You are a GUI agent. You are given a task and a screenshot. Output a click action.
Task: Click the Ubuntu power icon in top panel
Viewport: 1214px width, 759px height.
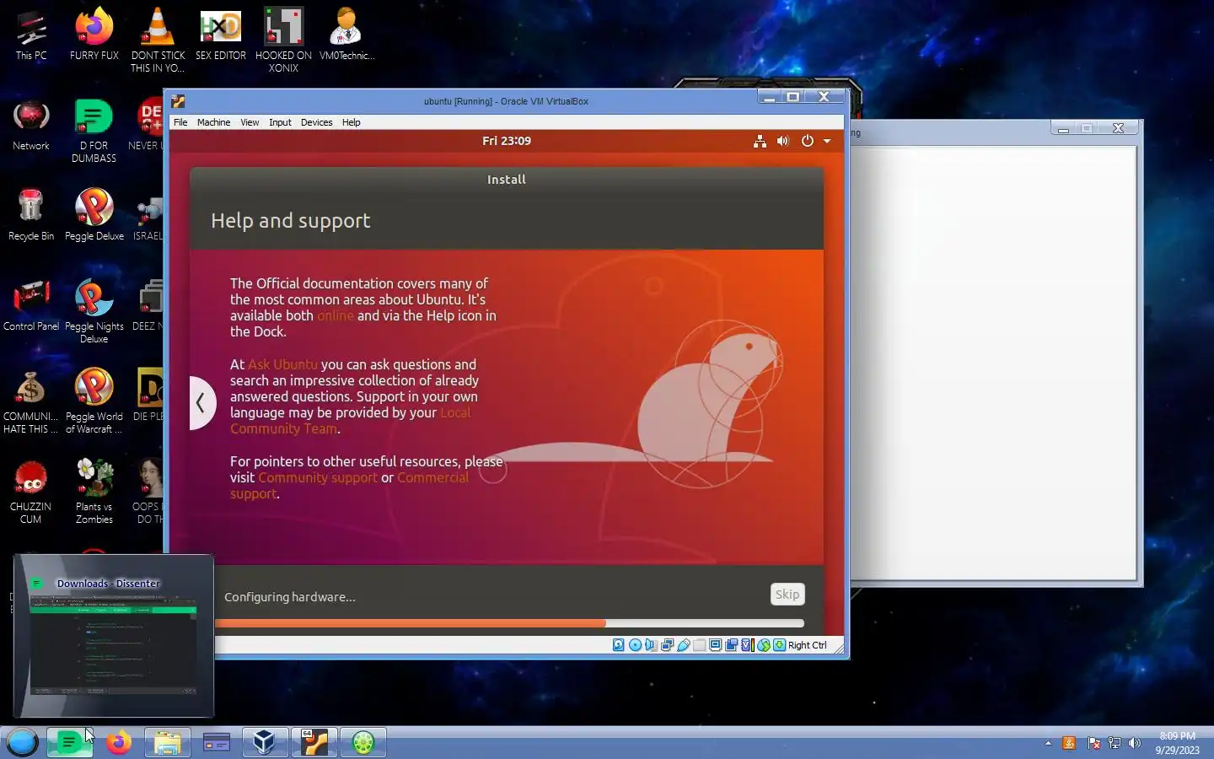click(807, 141)
